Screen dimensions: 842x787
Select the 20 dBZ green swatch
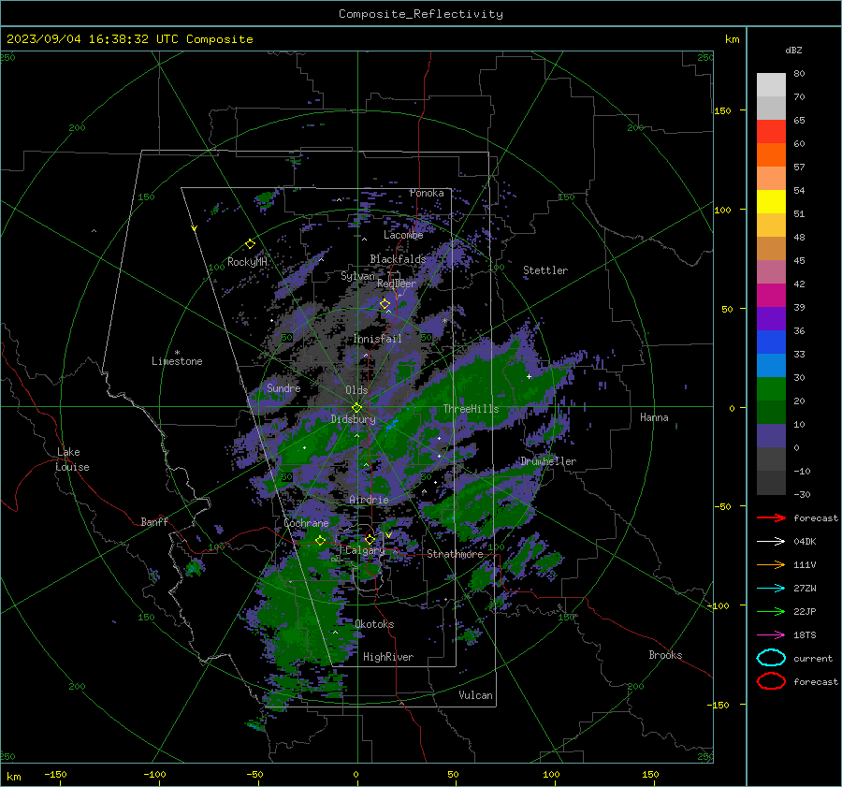(x=771, y=412)
